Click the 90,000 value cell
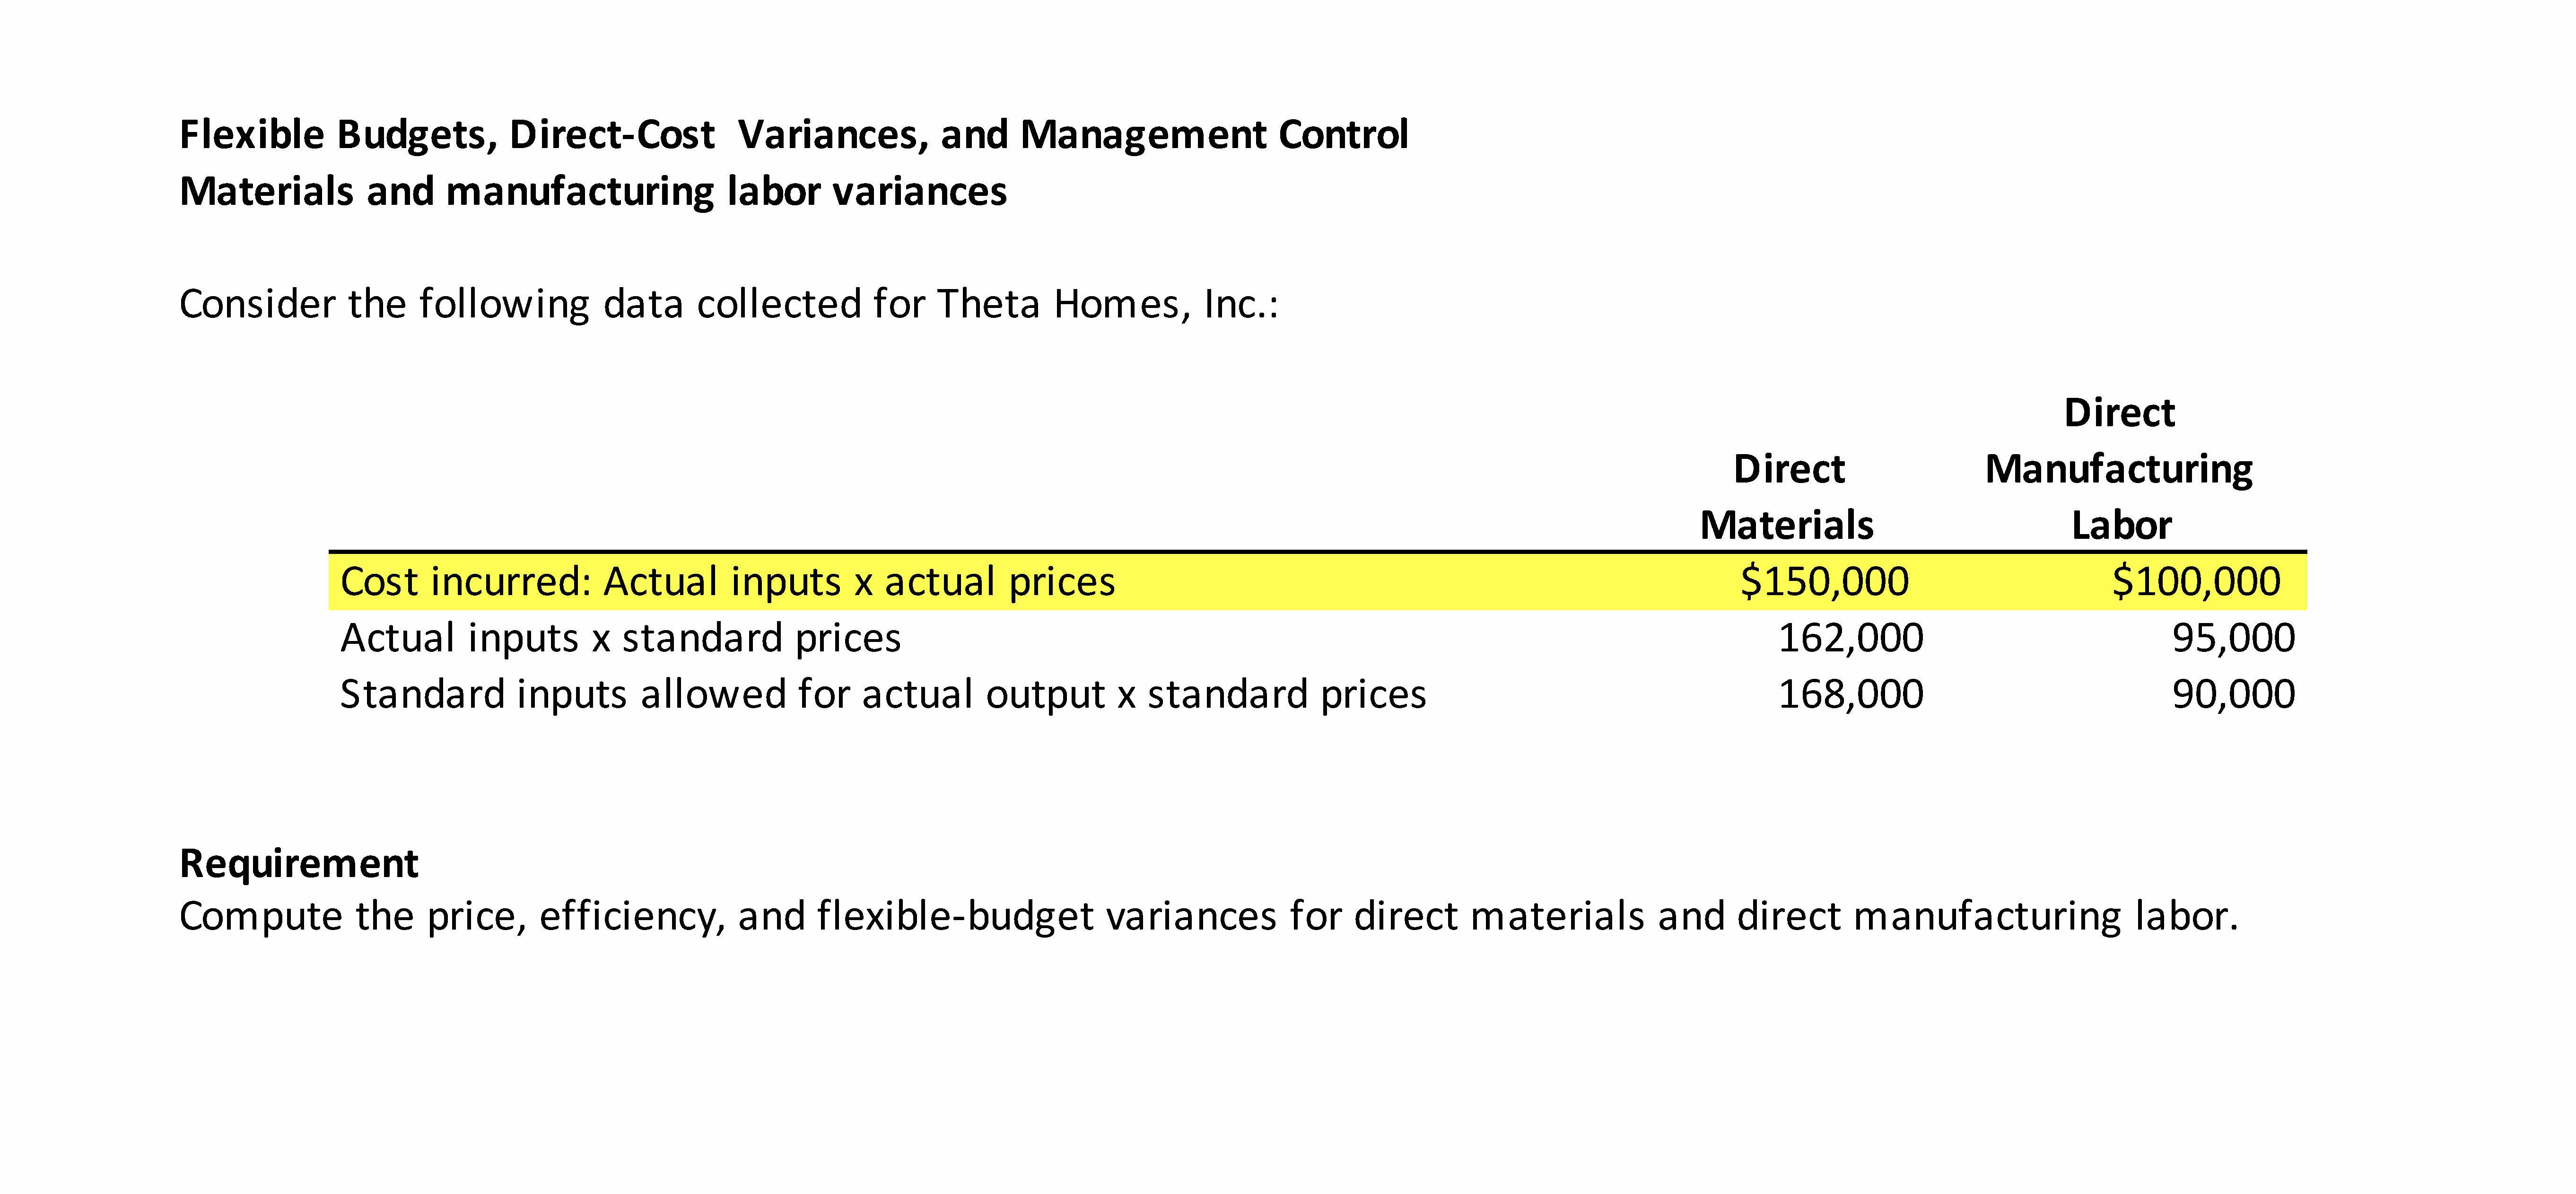Screen dimensions: 2576x1194 (x=2233, y=694)
